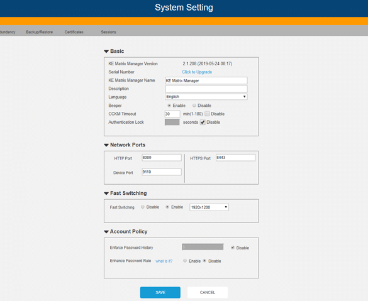Check the CCKM Timeout Disable checkbox
Viewport: 368px width, 301px height.
click(x=207, y=114)
